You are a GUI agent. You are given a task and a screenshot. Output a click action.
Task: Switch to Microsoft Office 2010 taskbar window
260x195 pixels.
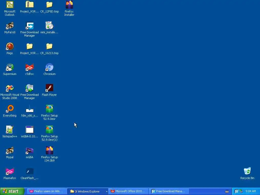(128, 191)
